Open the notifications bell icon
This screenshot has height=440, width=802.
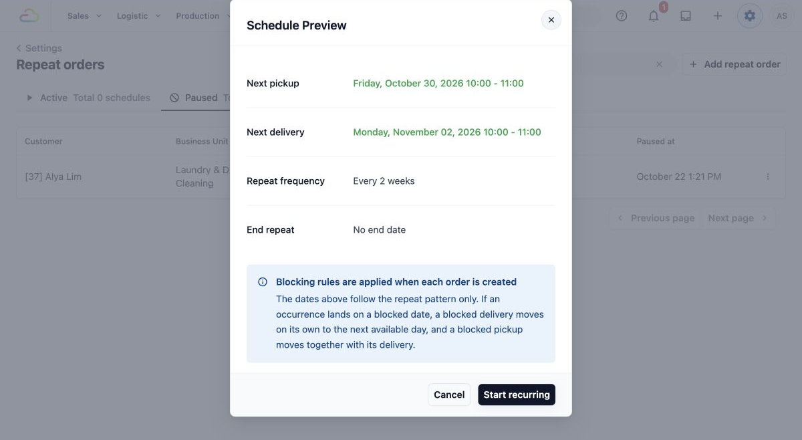point(654,15)
